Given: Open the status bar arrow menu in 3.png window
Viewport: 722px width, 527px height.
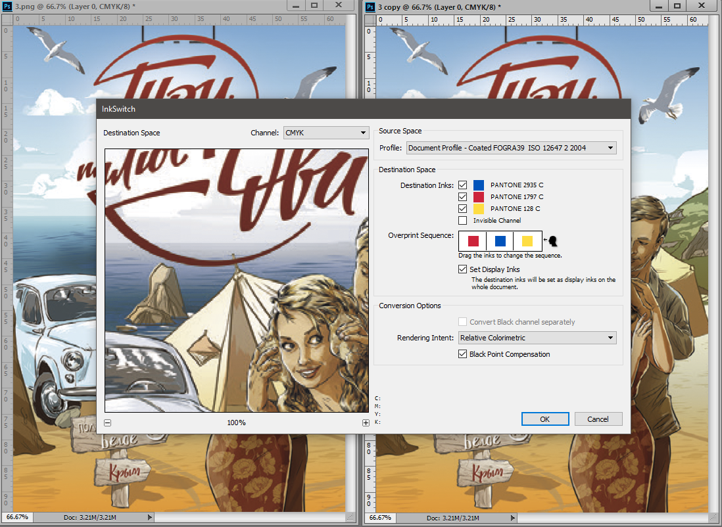Looking at the screenshot, I should coord(150,517).
